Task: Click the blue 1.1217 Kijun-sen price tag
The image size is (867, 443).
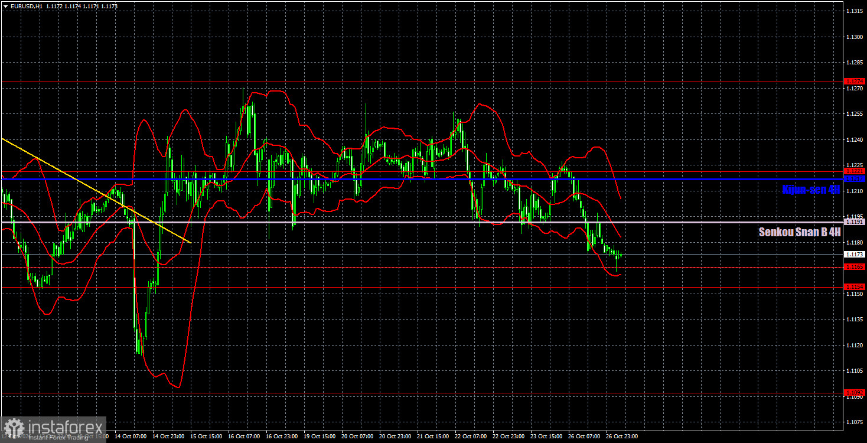Action: point(855,178)
